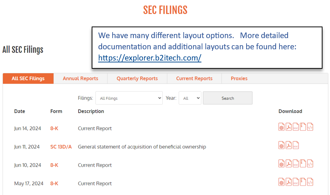Image resolution: width=330 pixels, height=195 pixels.
Task: Switch to the Quarterly Reports tab
Action: click(137, 78)
